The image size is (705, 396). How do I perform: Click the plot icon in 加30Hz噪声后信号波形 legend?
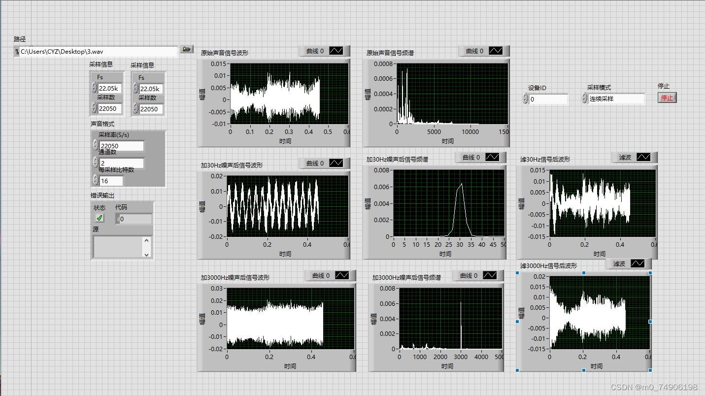point(336,163)
